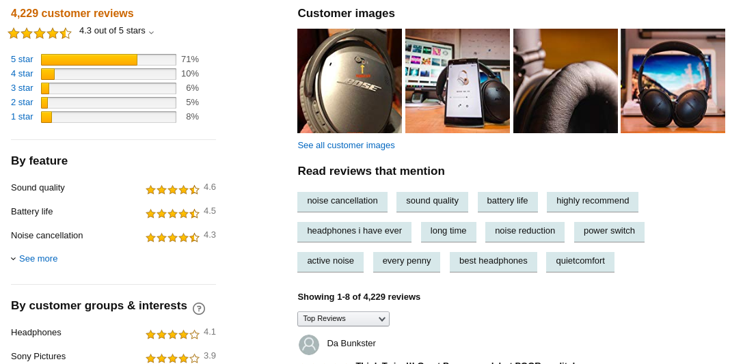Click the 2 star 5% rating bar
This screenshot has width=743, height=364.
tap(109, 102)
